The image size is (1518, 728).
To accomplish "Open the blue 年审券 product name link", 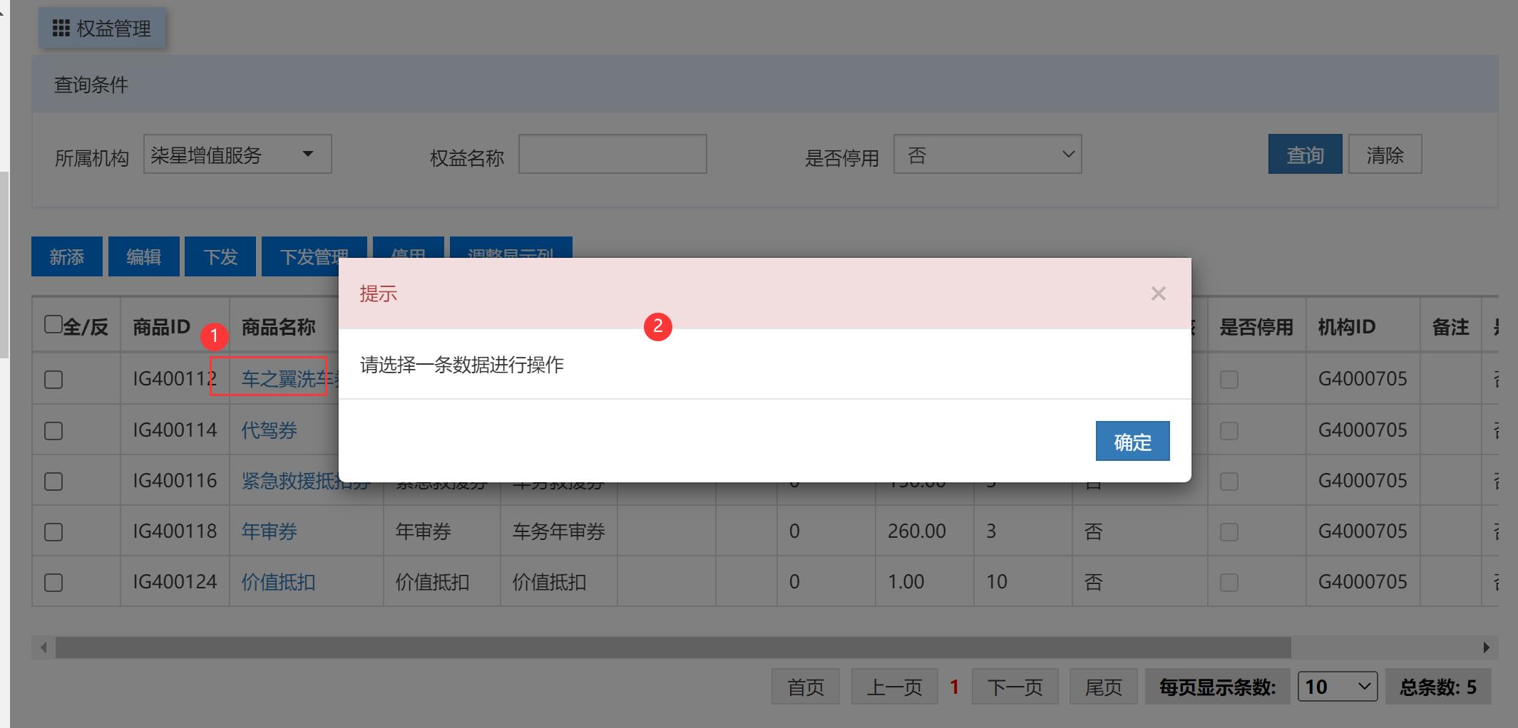I will pyautogui.click(x=270, y=531).
